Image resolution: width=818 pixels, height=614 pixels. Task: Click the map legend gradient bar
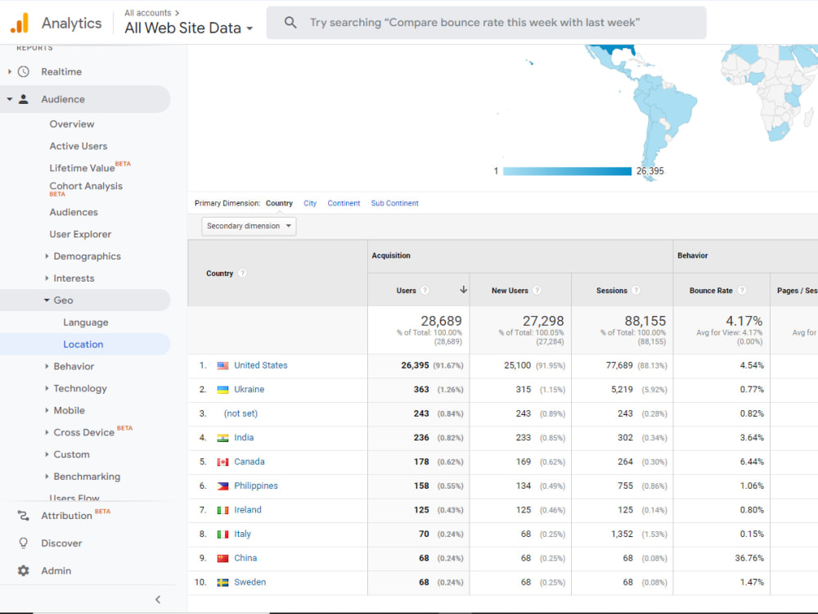(567, 171)
